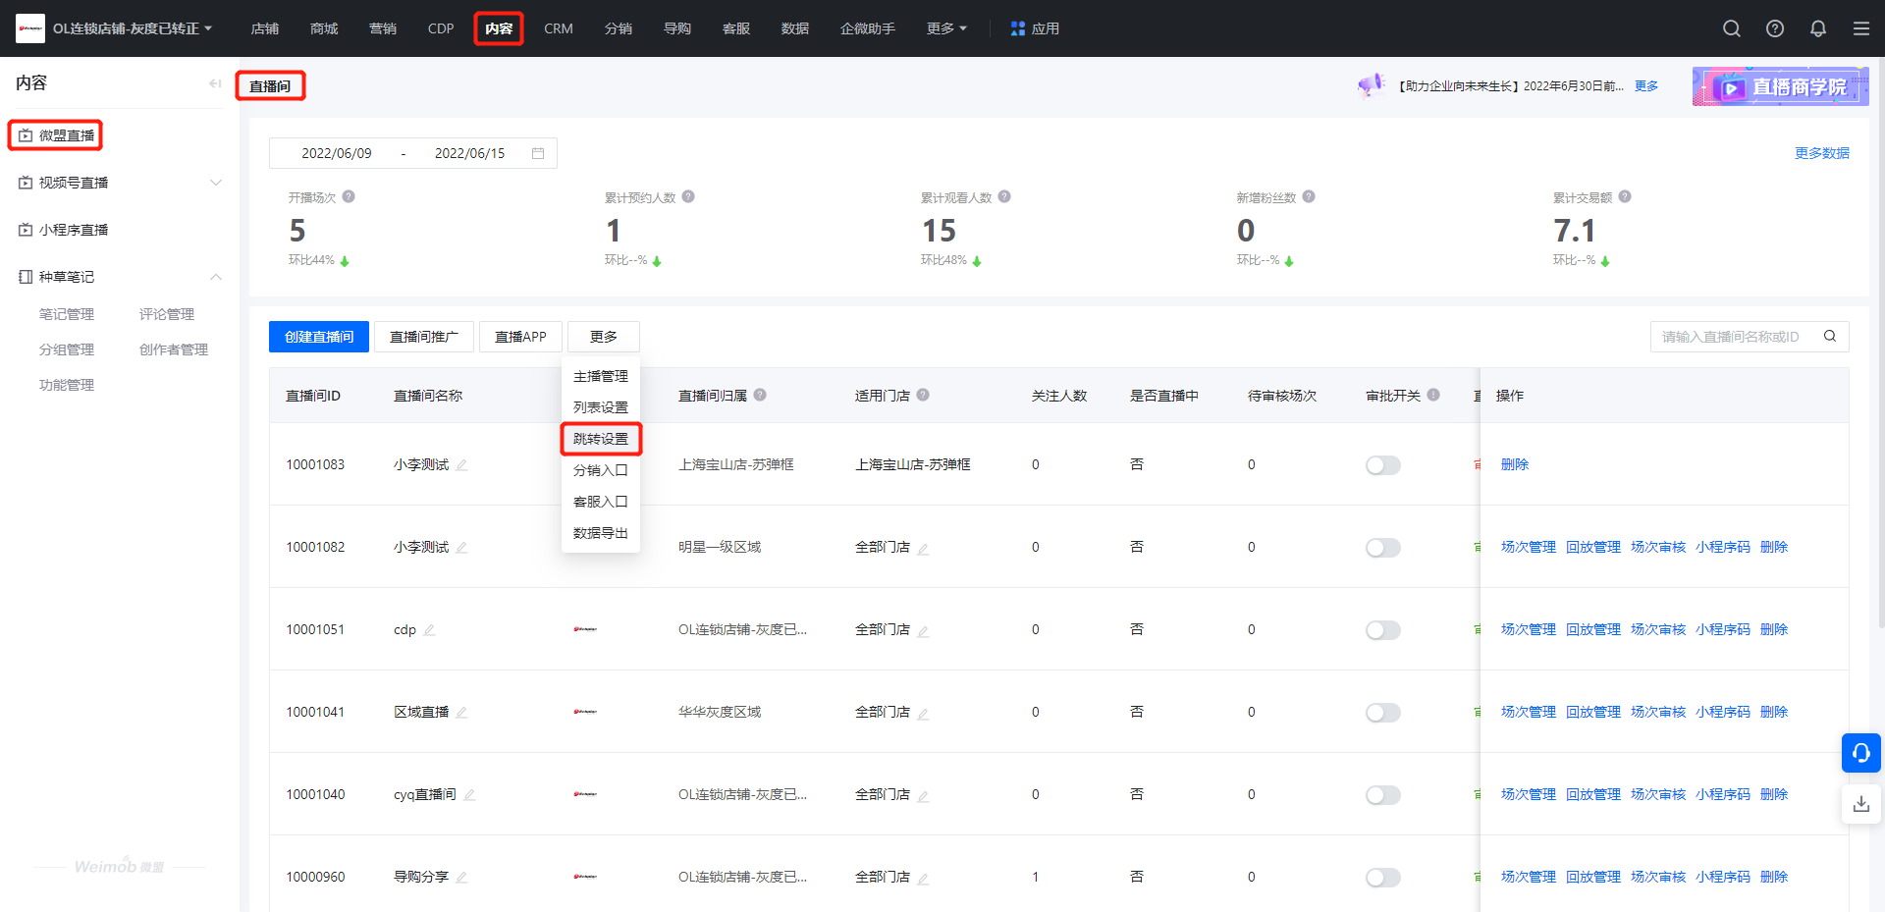Click the page vertical scrollbar
Screen dimensions: 1885x912
(1881, 344)
